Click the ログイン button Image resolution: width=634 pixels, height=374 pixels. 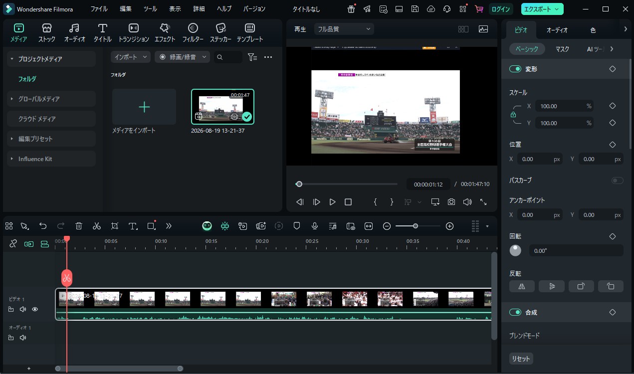(500, 9)
